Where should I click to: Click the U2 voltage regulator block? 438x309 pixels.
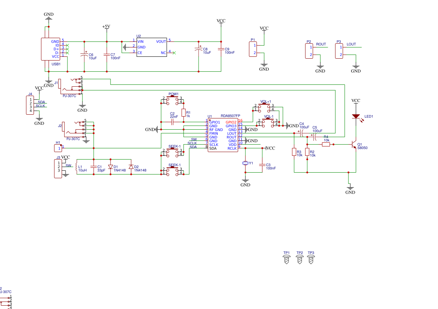pos(152,47)
